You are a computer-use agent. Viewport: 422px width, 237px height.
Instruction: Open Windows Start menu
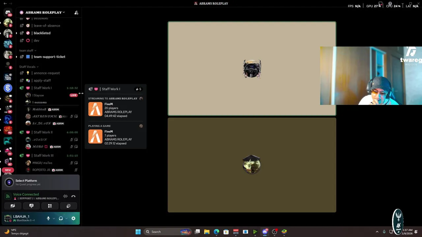click(138, 232)
